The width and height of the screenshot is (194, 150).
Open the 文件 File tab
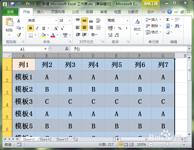[x=10, y=12]
